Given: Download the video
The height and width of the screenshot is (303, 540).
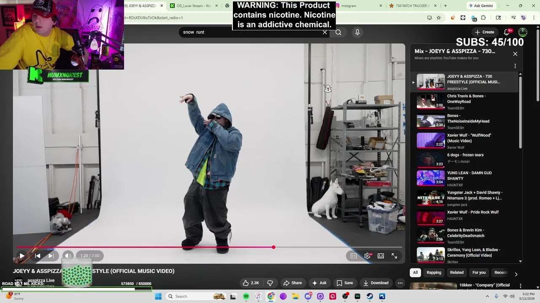Looking at the screenshot, I should tap(375, 283).
